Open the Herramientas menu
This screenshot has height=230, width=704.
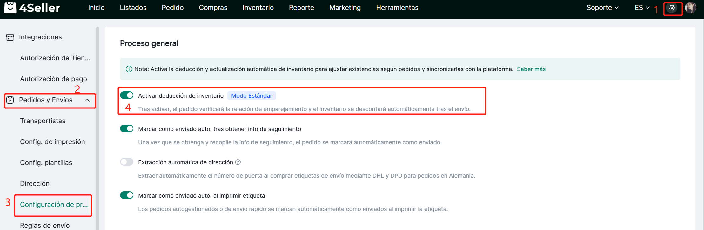pyautogui.click(x=397, y=8)
